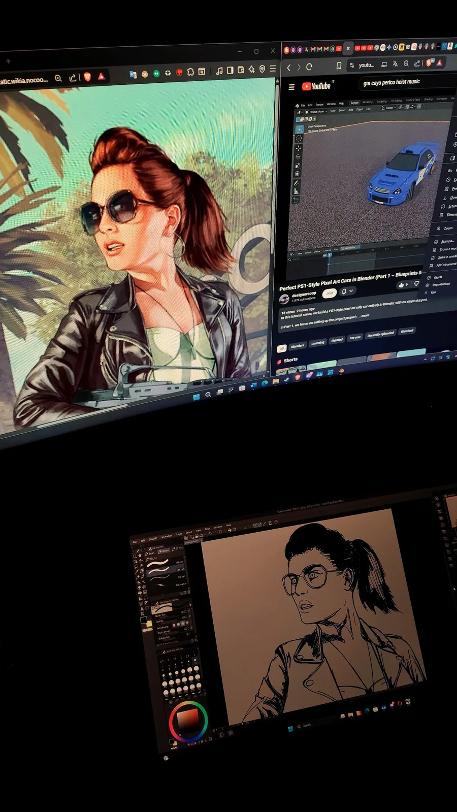Select the Recently uploaded chip

pyautogui.click(x=380, y=334)
